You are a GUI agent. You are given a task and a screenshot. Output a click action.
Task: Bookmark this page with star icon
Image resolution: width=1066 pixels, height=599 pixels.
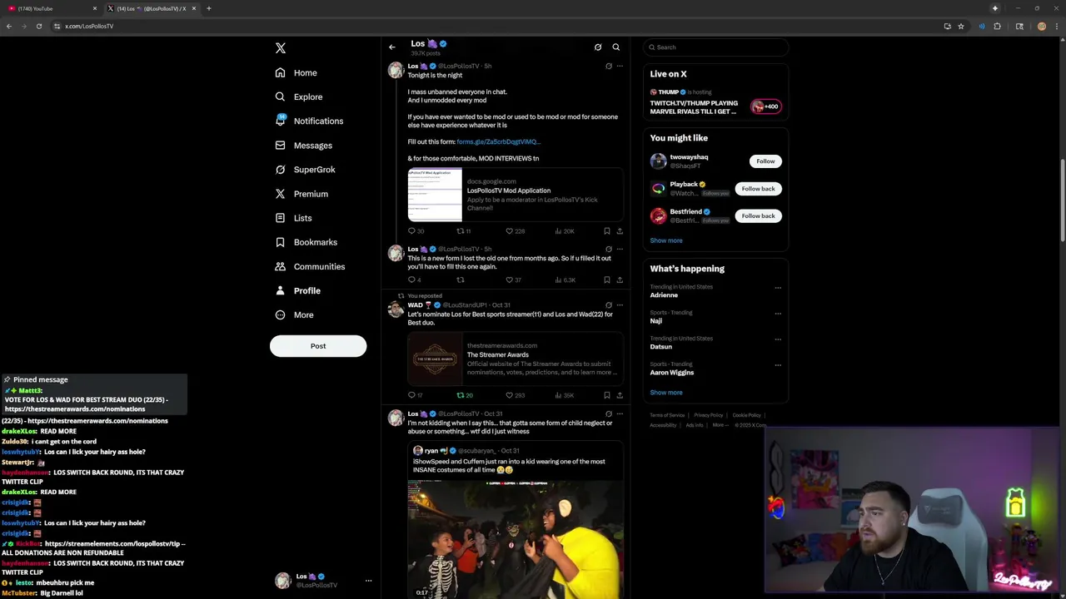[x=961, y=26]
